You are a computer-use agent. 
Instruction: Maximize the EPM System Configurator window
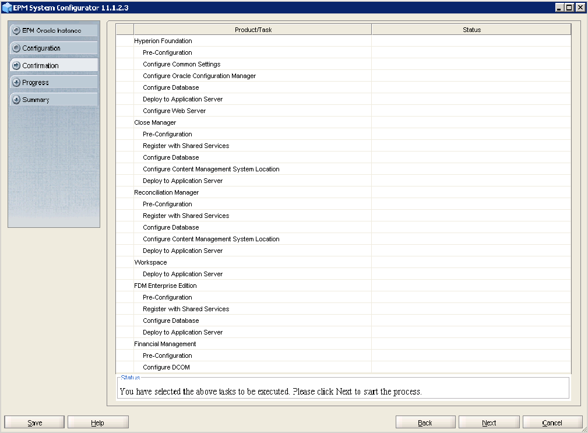pos(569,8)
